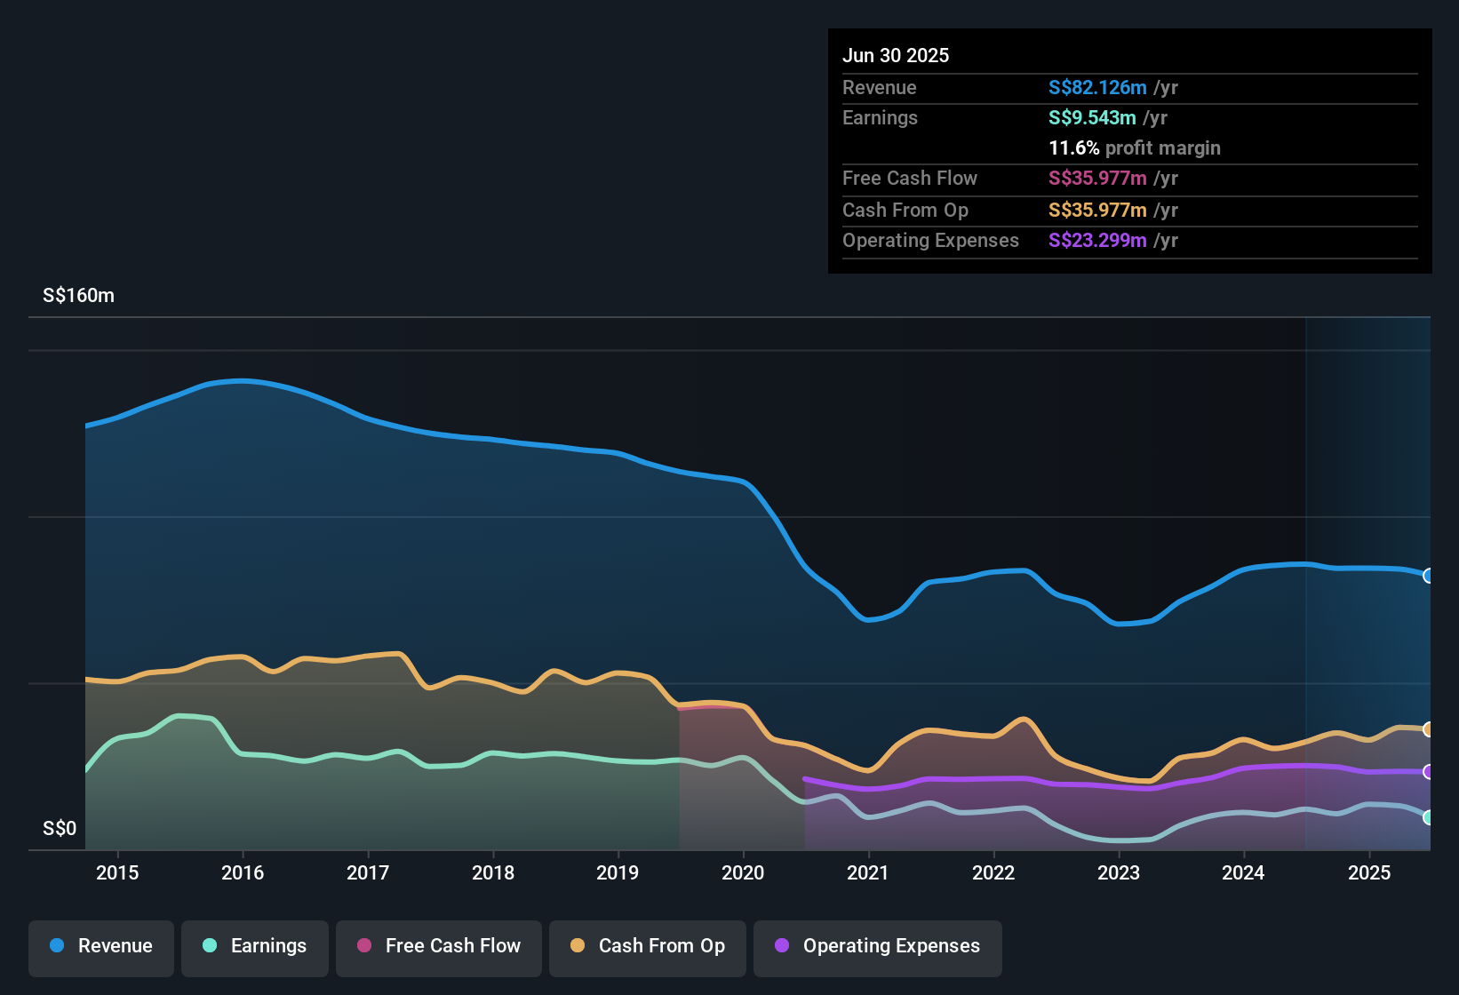Viewport: 1459px width, 995px height.
Task: Click the Jun 30 2025 tooltip date
Action: pos(896,55)
